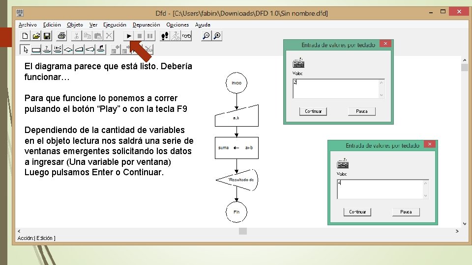Click horizontal scrollbar left arrow
The width and height of the screenshot is (472, 265).
point(19,231)
